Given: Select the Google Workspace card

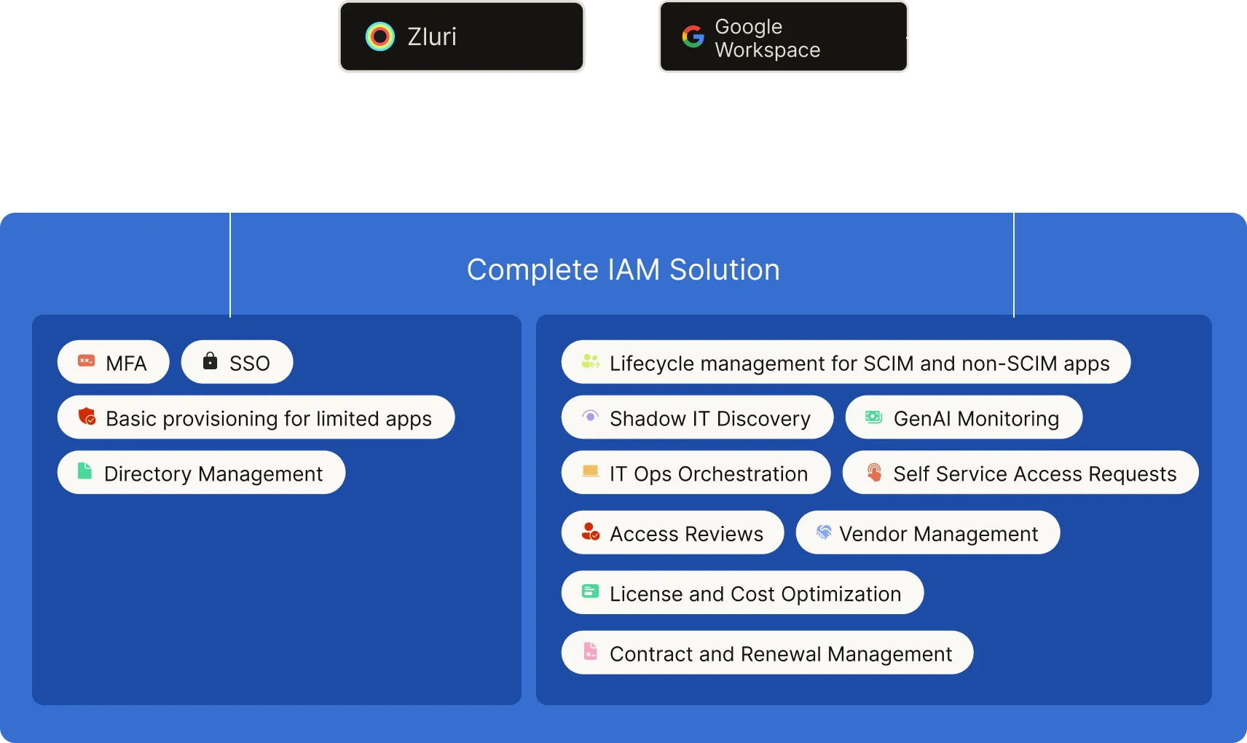Looking at the screenshot, I should pos(784,36).
